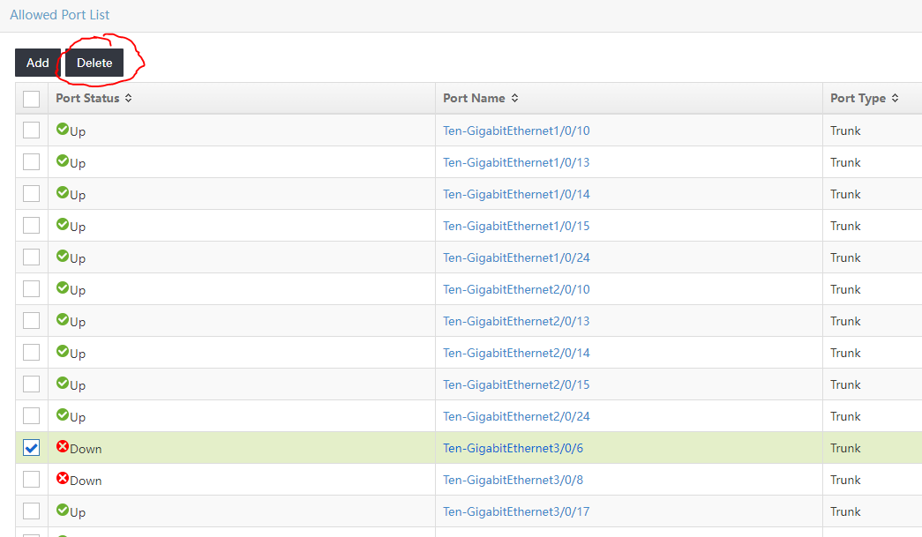Click the Allowed Port List heading
The image size is (922, 537).
click(x=60, y=15)
